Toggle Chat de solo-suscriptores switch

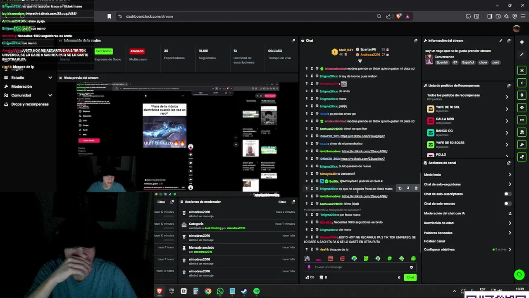click(508, 194)
